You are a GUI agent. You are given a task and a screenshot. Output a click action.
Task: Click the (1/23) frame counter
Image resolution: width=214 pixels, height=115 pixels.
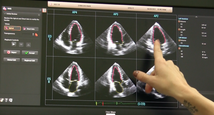[142, 104]
